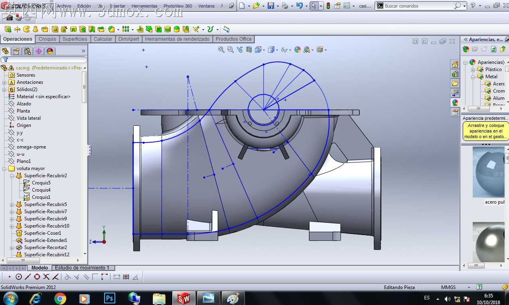Screen dimensions: 509x305
Task: Expand the Plástico appearances folder
Action: 473,69
